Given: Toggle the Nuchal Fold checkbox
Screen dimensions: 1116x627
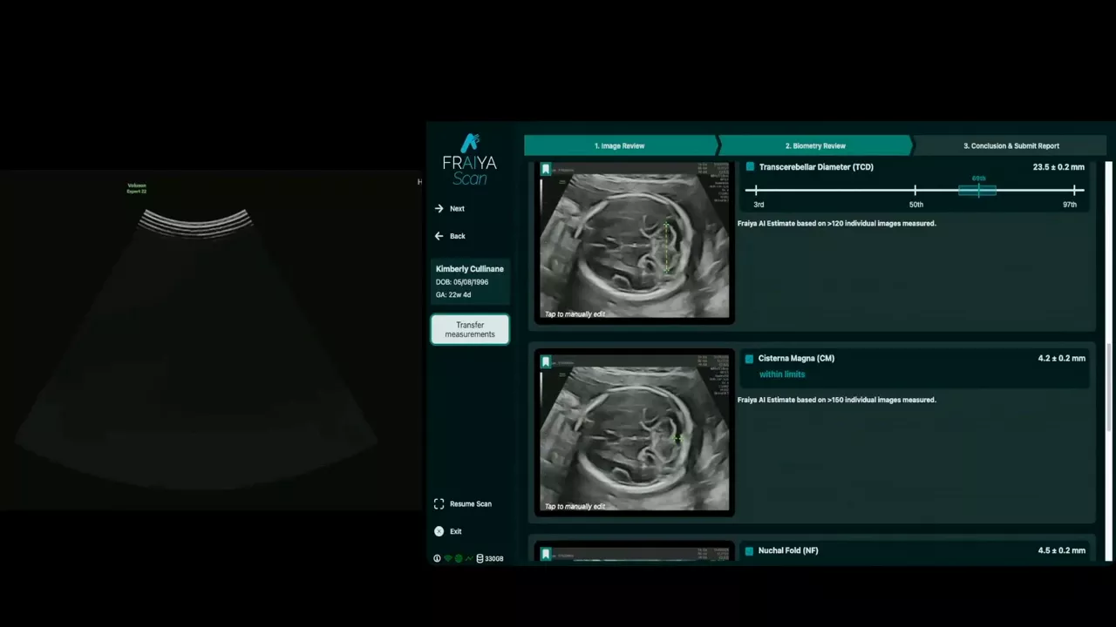Looking at the screenshot, I should point(749,551).
